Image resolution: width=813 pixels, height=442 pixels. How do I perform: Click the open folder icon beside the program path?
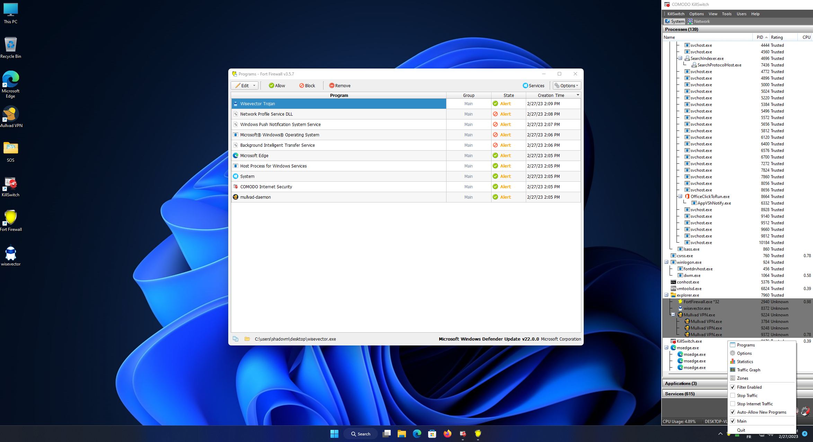pos(247,339)
